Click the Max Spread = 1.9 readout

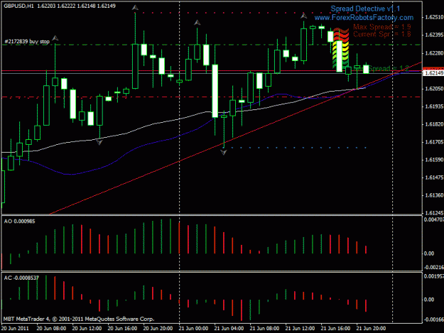click(x=382, y=27)
